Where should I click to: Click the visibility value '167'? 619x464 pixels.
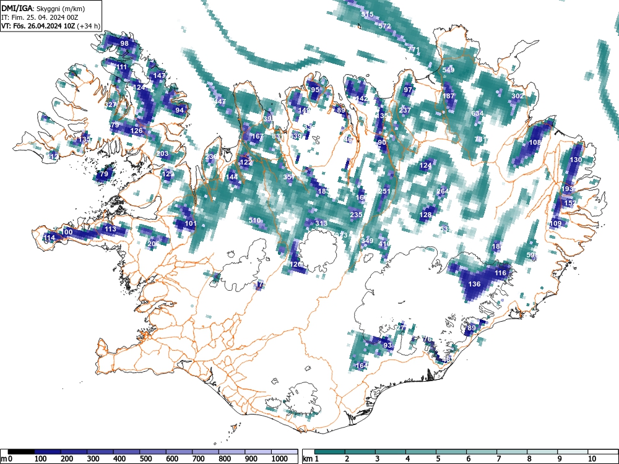tap(258, 136)
